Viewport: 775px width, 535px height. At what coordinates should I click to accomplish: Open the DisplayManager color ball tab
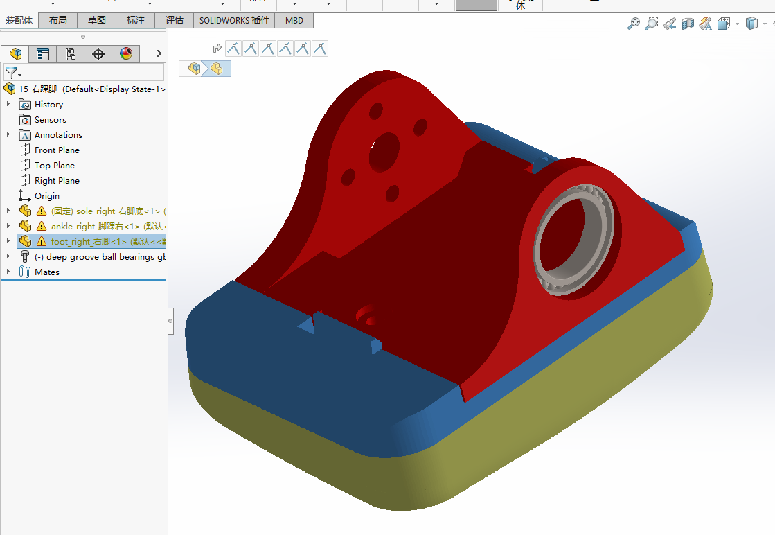pyautogui.click(x=125, y=54)
